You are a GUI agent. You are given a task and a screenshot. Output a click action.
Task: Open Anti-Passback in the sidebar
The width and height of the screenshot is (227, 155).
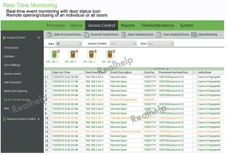click(13, 82)
